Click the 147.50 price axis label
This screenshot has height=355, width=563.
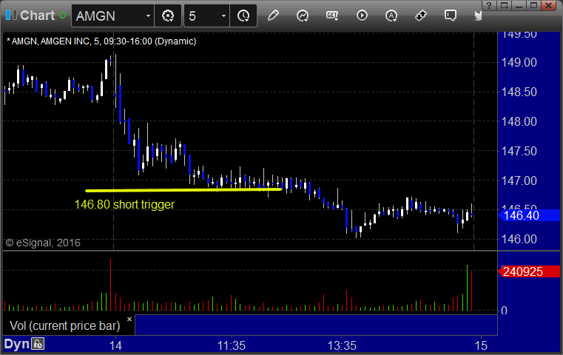pos(519,151)
